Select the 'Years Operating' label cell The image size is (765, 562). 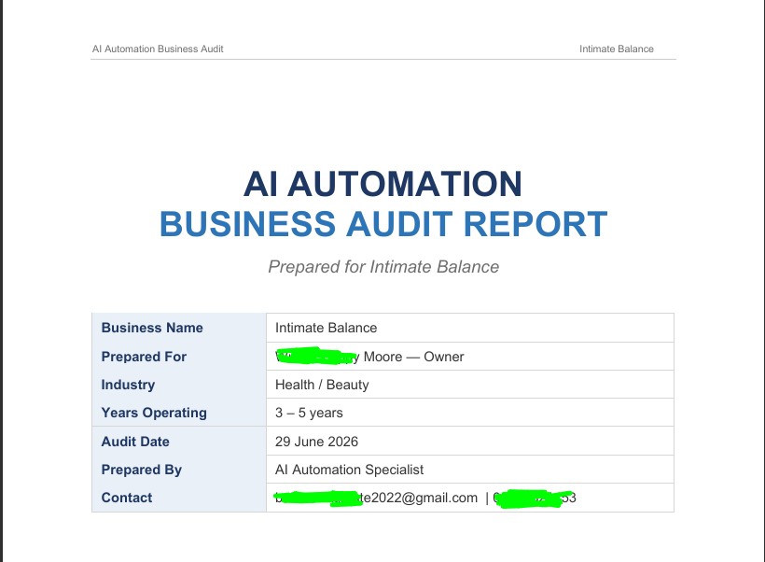[179, 413]
